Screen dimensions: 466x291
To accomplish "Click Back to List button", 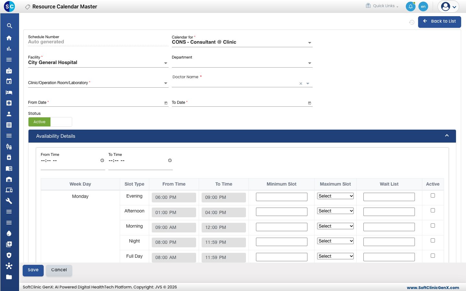I will (x=439, y=22).
